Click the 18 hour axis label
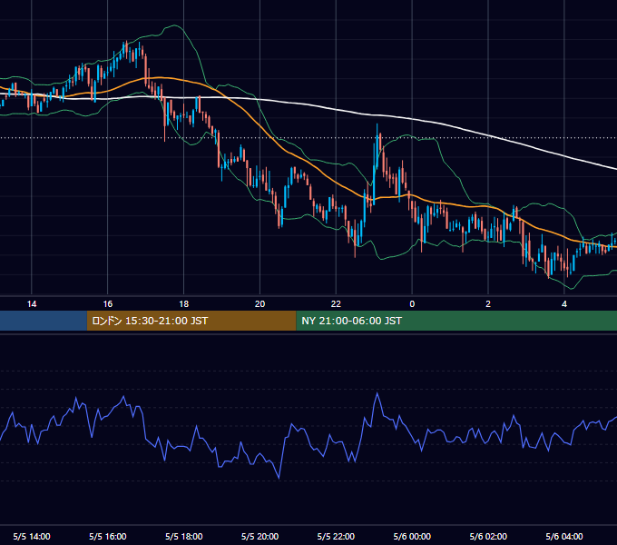Viewport: 617px width, 545px height. coord(184,304)
